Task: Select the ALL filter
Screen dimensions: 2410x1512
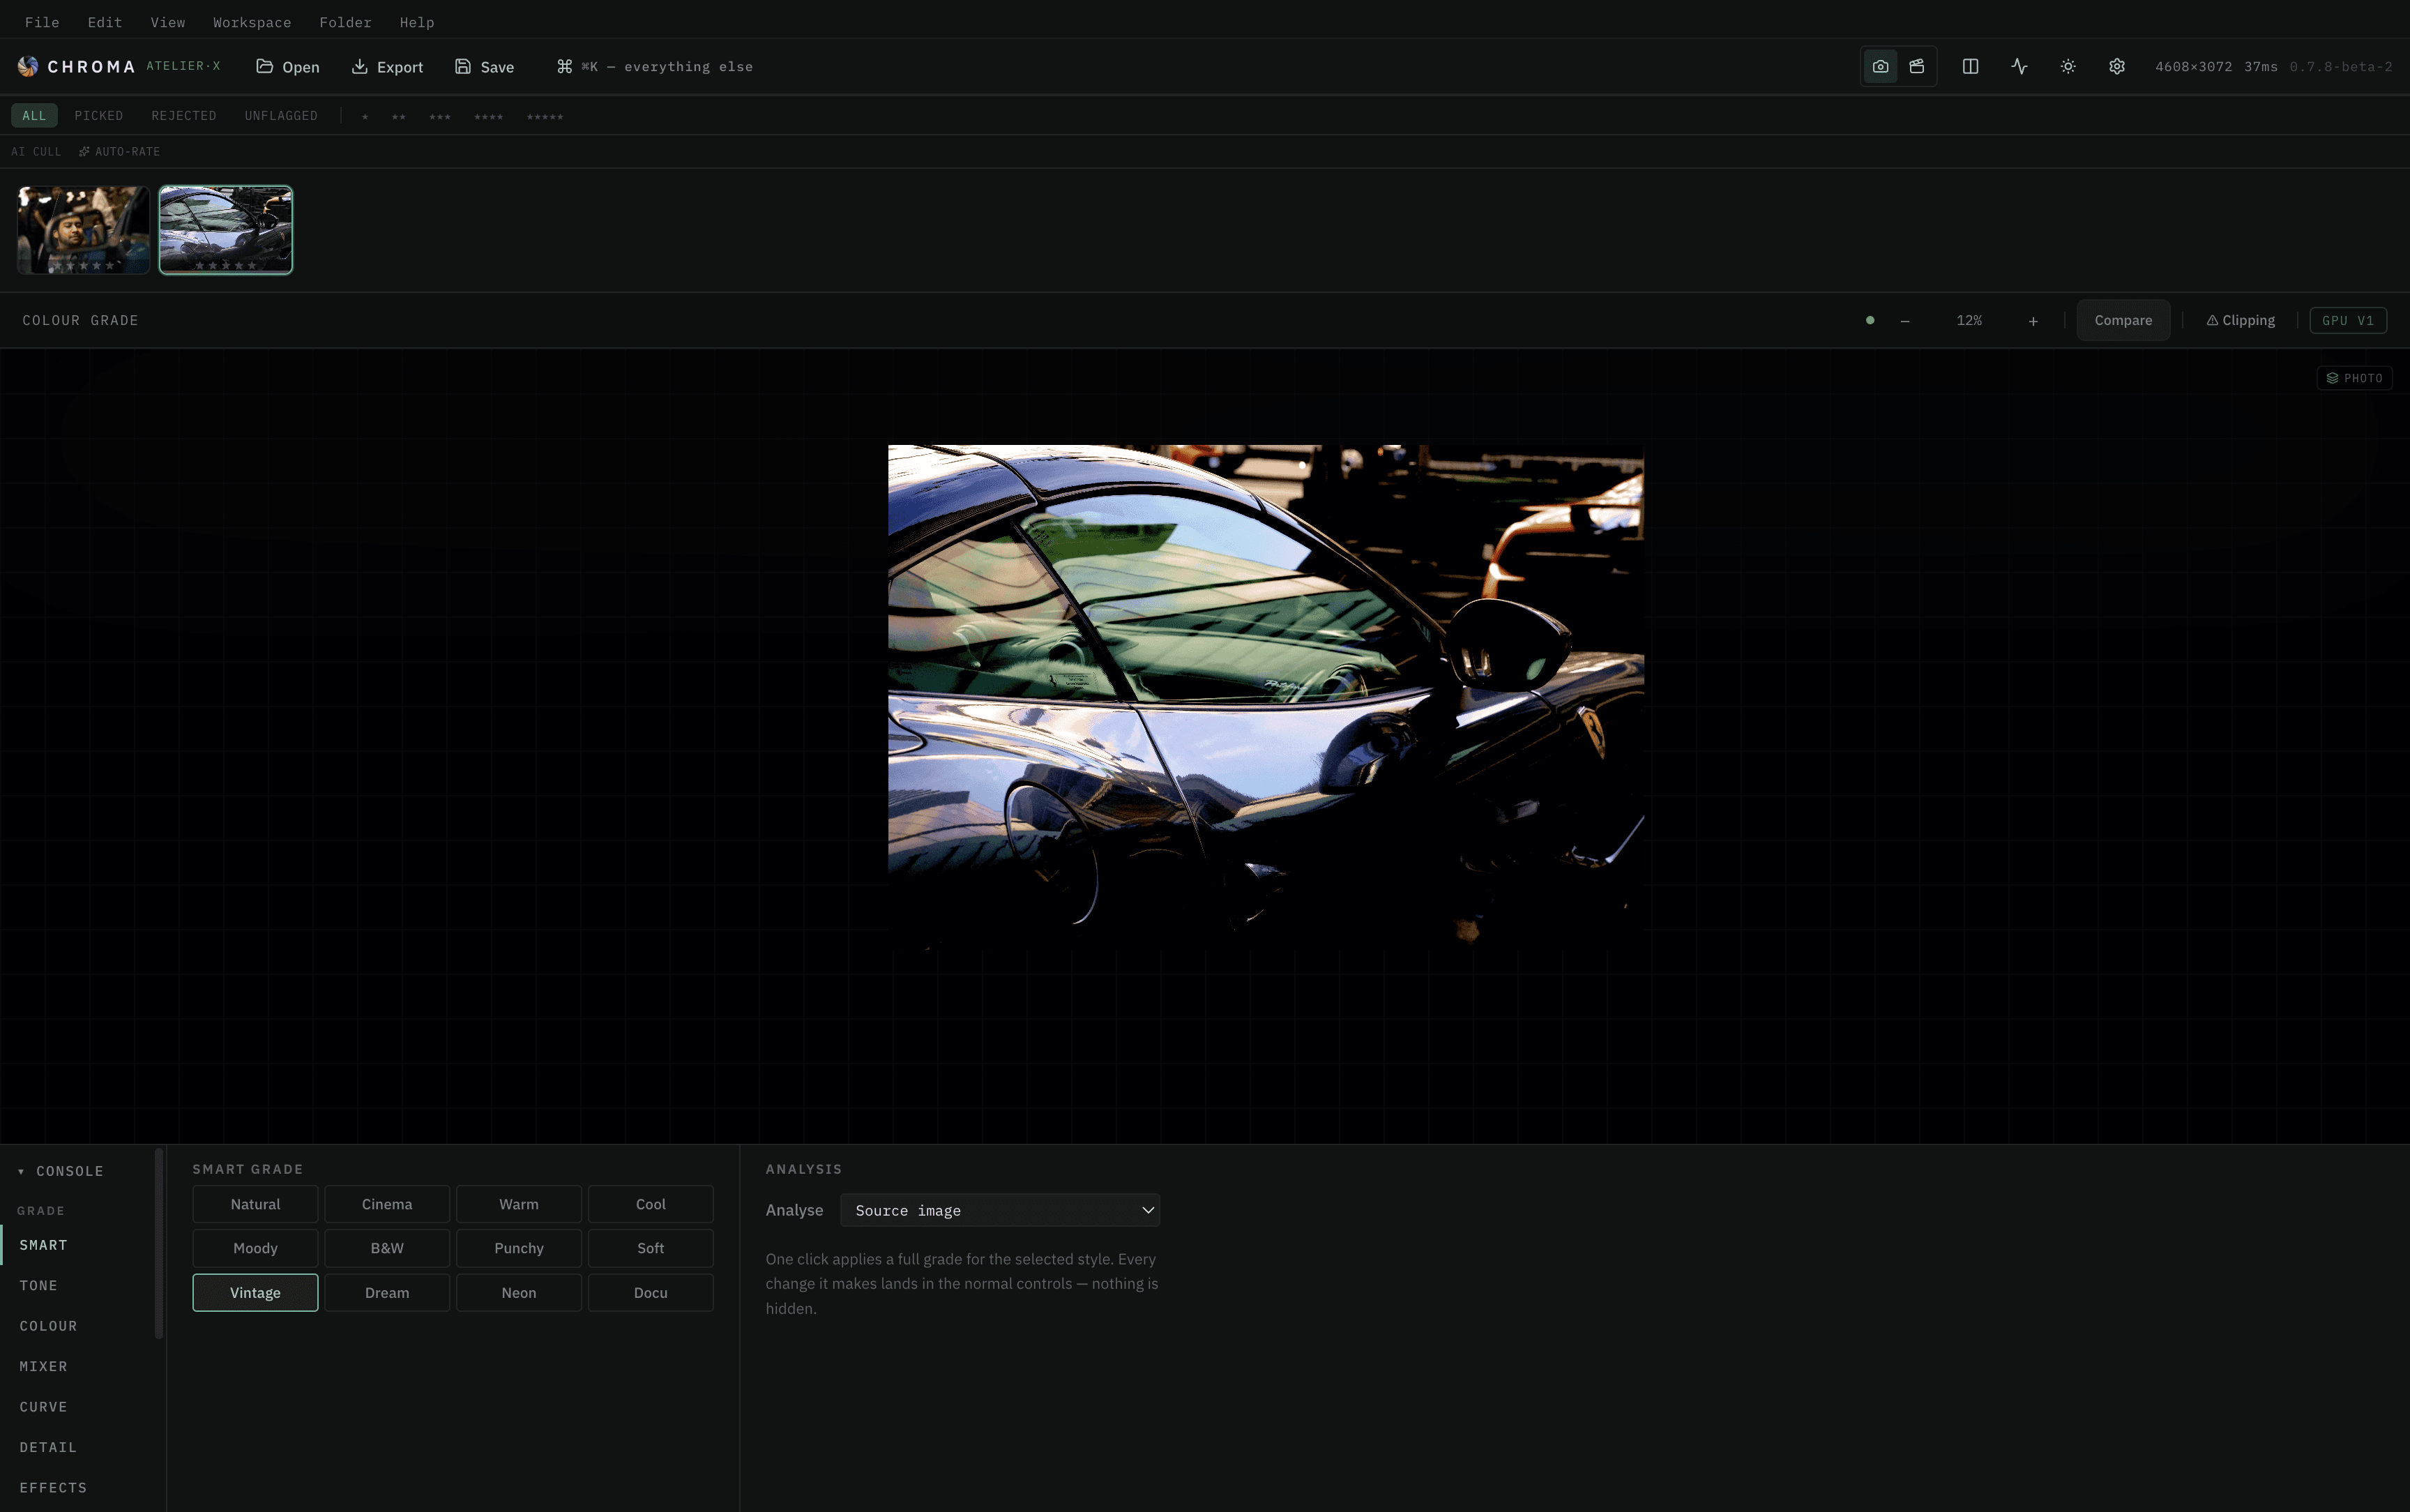Action: (x=34, y=116)
